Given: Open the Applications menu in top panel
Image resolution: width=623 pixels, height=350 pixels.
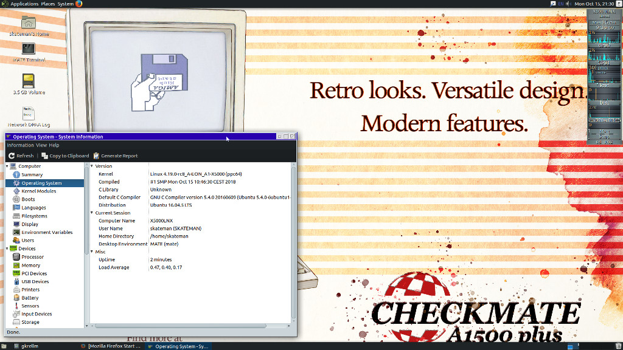Looking at the screenshot, I should [24, 4].
